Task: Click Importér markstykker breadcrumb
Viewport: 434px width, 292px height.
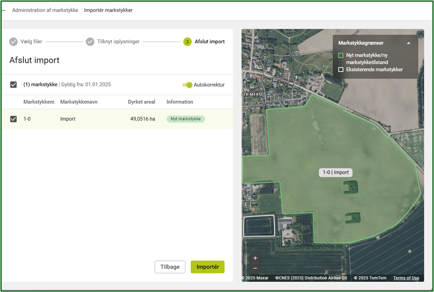Action: coord(108,10)
